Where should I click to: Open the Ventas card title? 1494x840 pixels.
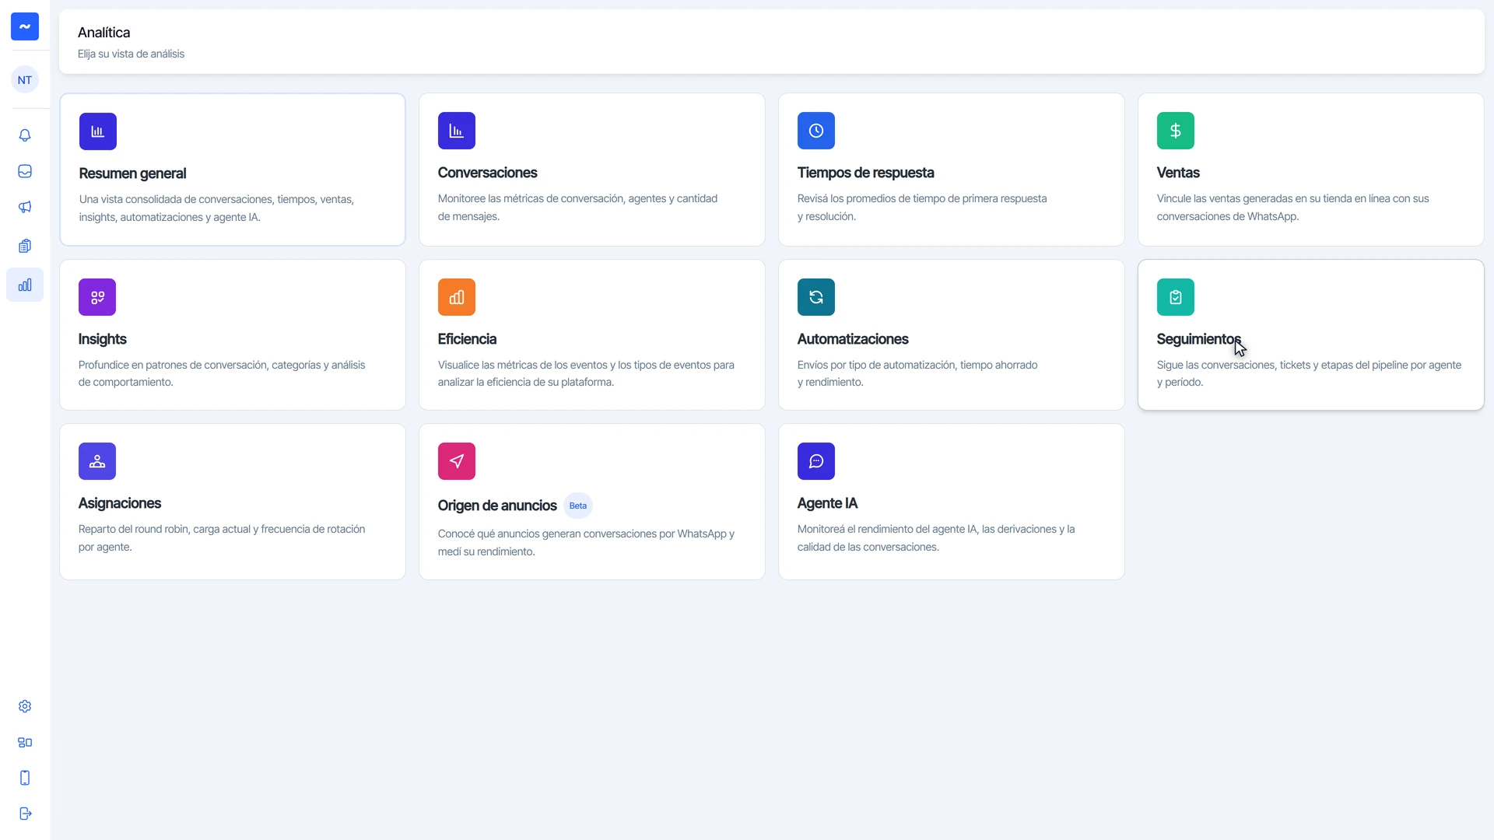point(1178,173)
